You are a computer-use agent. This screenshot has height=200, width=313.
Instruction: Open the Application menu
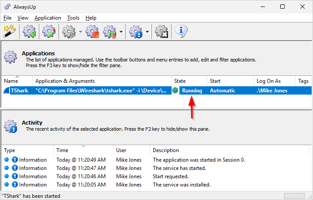(48, 18)
